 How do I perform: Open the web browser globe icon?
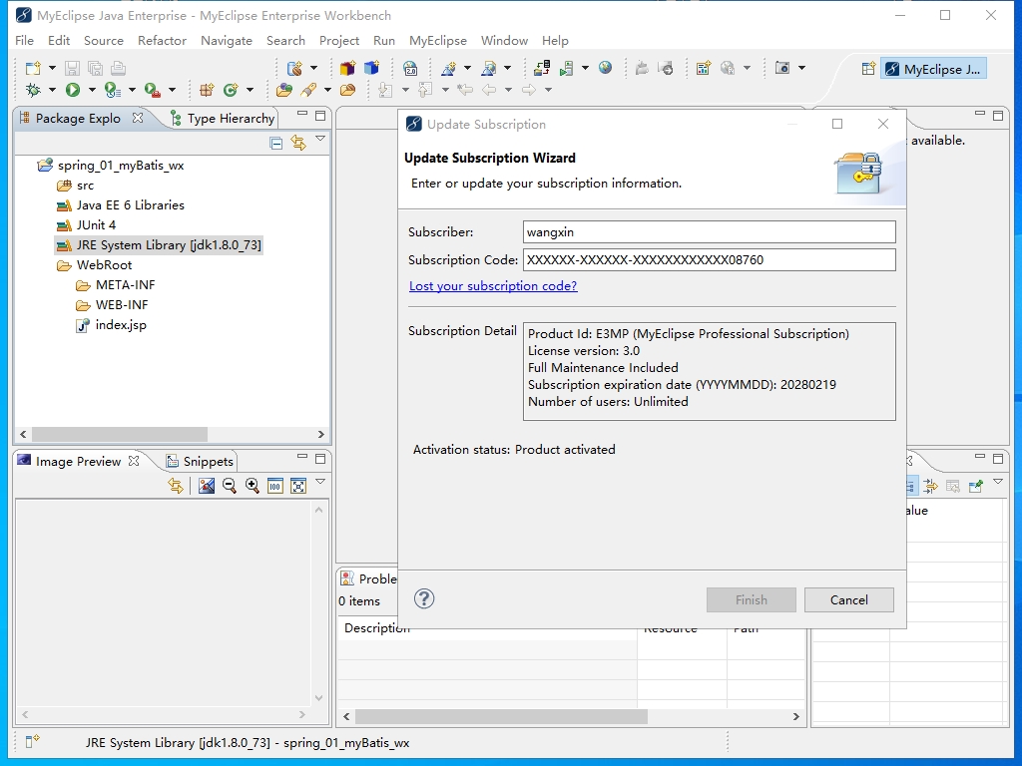pyautogui.click(x=606, y=68)
